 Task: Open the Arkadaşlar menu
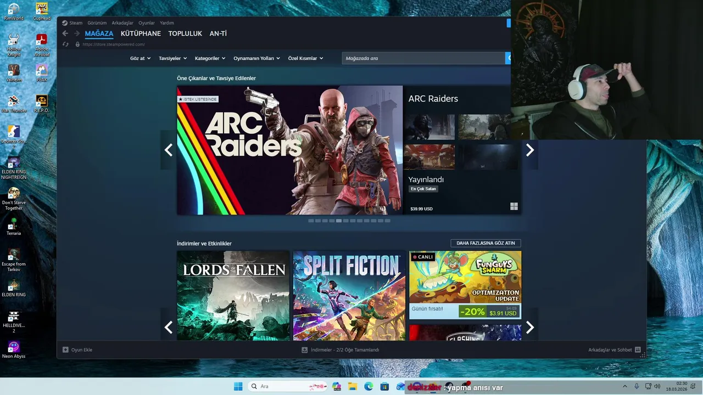pos(122,23)
